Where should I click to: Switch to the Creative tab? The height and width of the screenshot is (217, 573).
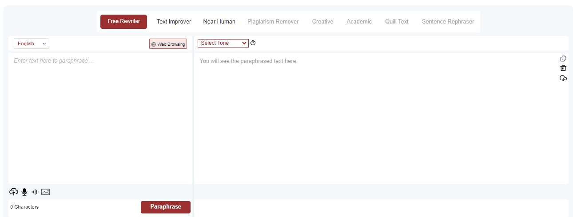(322, 21)
